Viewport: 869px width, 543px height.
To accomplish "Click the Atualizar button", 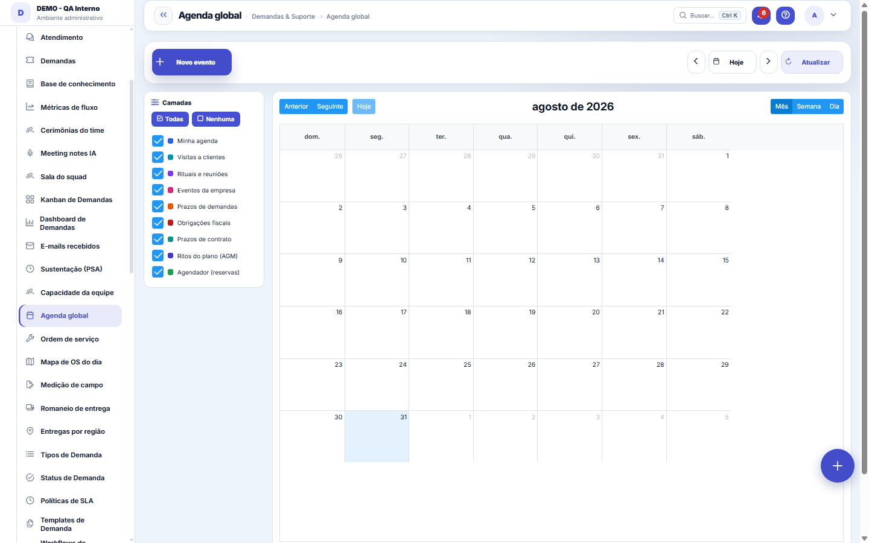I will [x=812, y=62].
